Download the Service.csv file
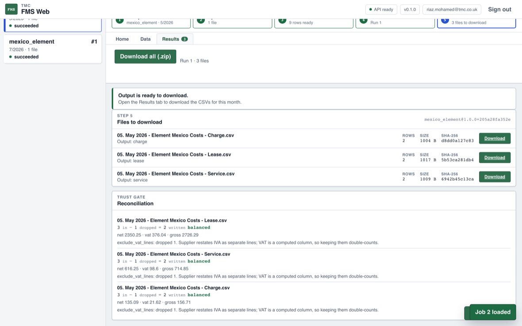 (x=495, y=177)
